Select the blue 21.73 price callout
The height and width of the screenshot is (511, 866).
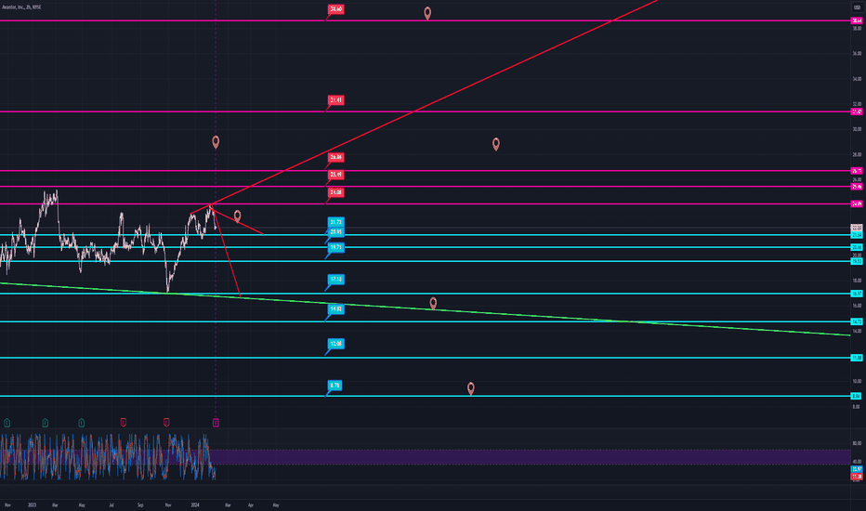pyautogui.click(x=335, y=221)
